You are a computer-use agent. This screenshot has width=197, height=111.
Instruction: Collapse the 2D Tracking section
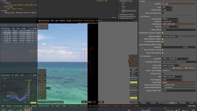(x=140, y=16)
